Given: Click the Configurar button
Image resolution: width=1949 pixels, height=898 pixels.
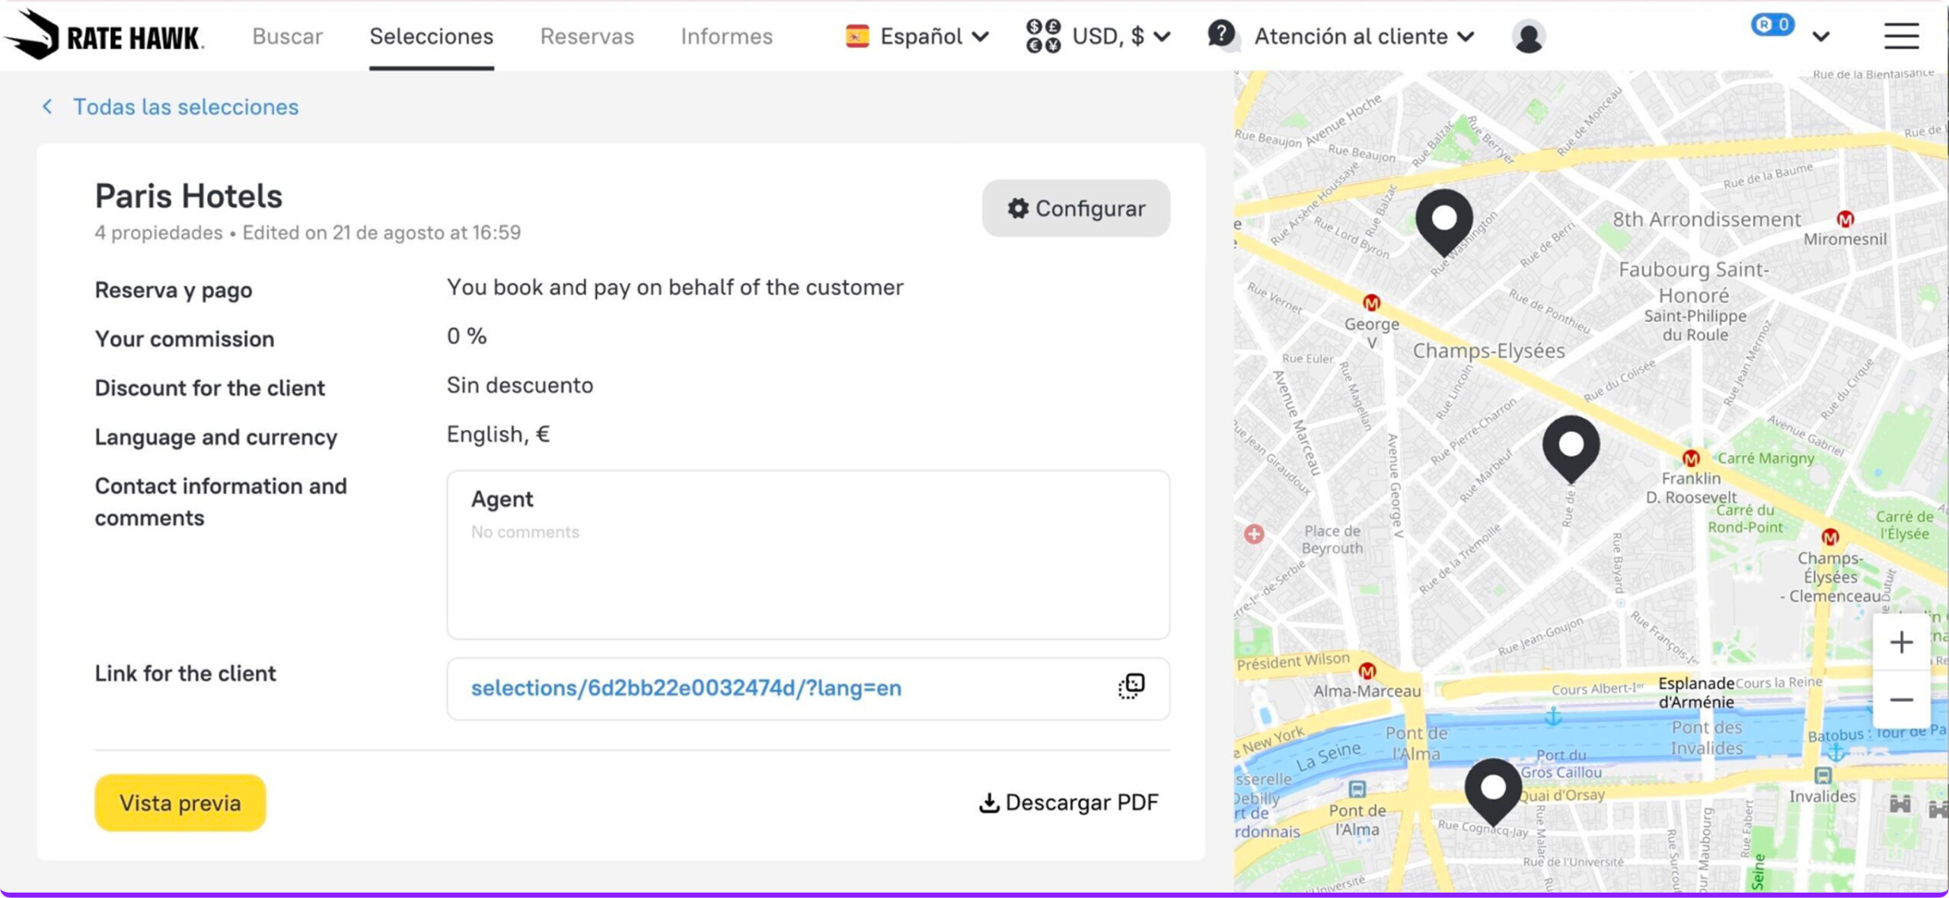Looking at the screenshot, I should [1075, 209].
